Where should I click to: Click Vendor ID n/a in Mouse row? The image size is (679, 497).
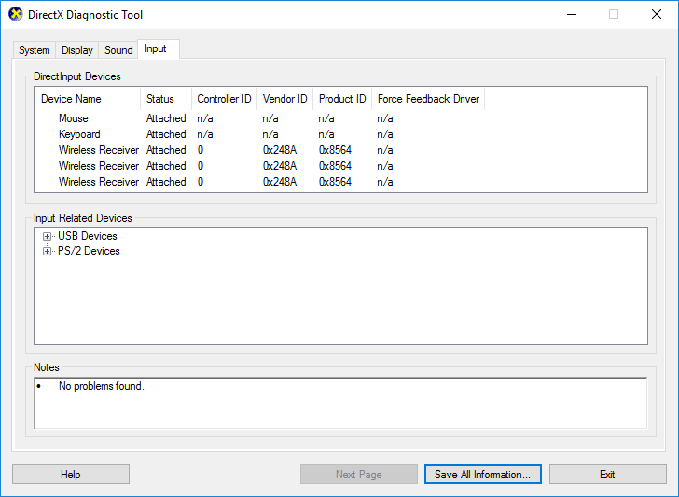(x=270, y=118)
